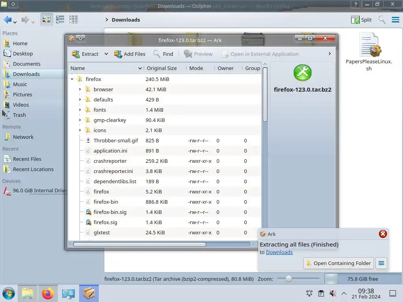The image size is (403, 302).
Task: Open the Downloads link in notification
Action: [x=279, y=252]
